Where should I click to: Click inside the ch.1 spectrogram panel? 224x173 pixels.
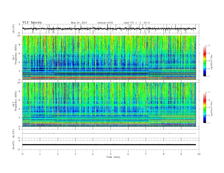point(109,58)
